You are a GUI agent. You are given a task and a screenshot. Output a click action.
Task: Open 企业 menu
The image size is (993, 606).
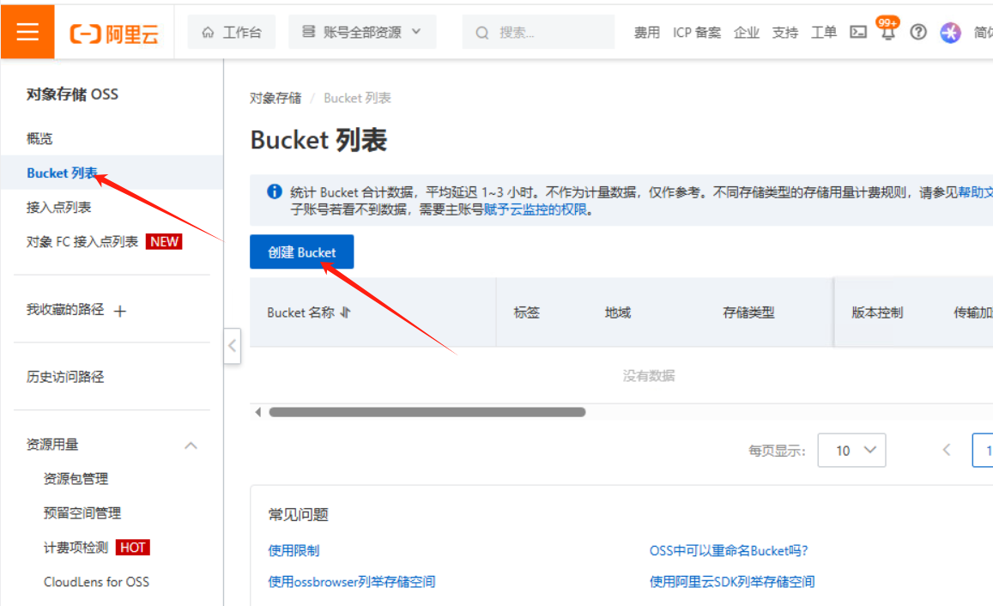746,33
